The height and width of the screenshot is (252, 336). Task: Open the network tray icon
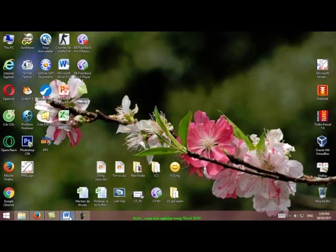pos(301,216)
